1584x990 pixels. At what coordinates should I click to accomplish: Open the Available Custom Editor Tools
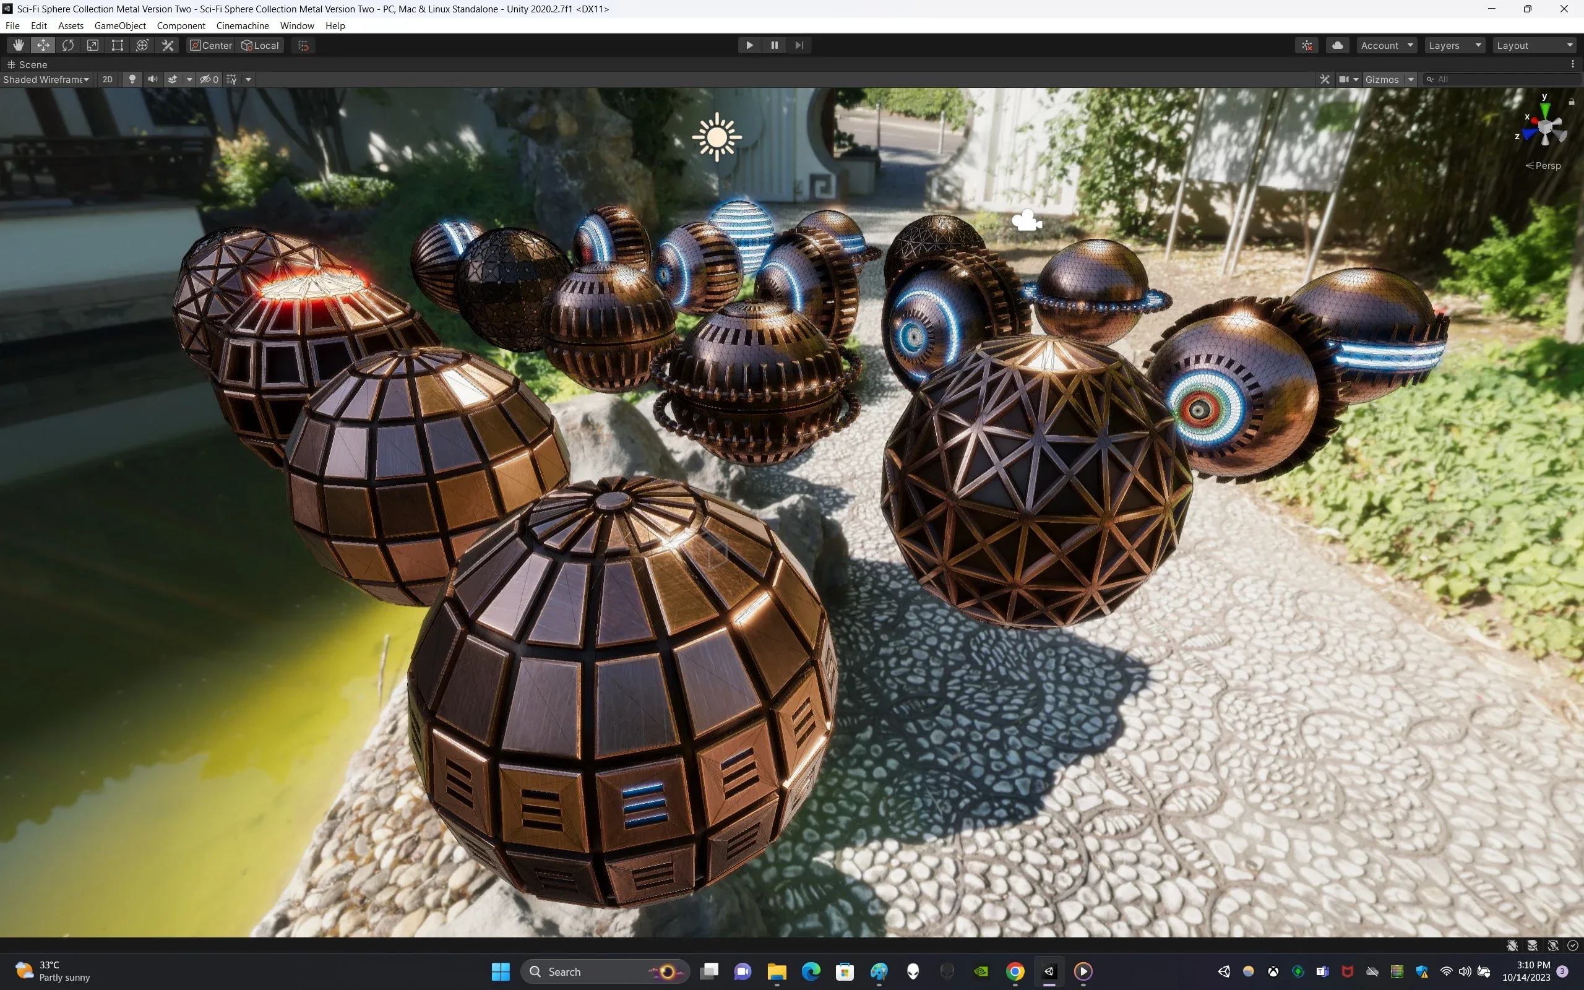click(168, 45)
